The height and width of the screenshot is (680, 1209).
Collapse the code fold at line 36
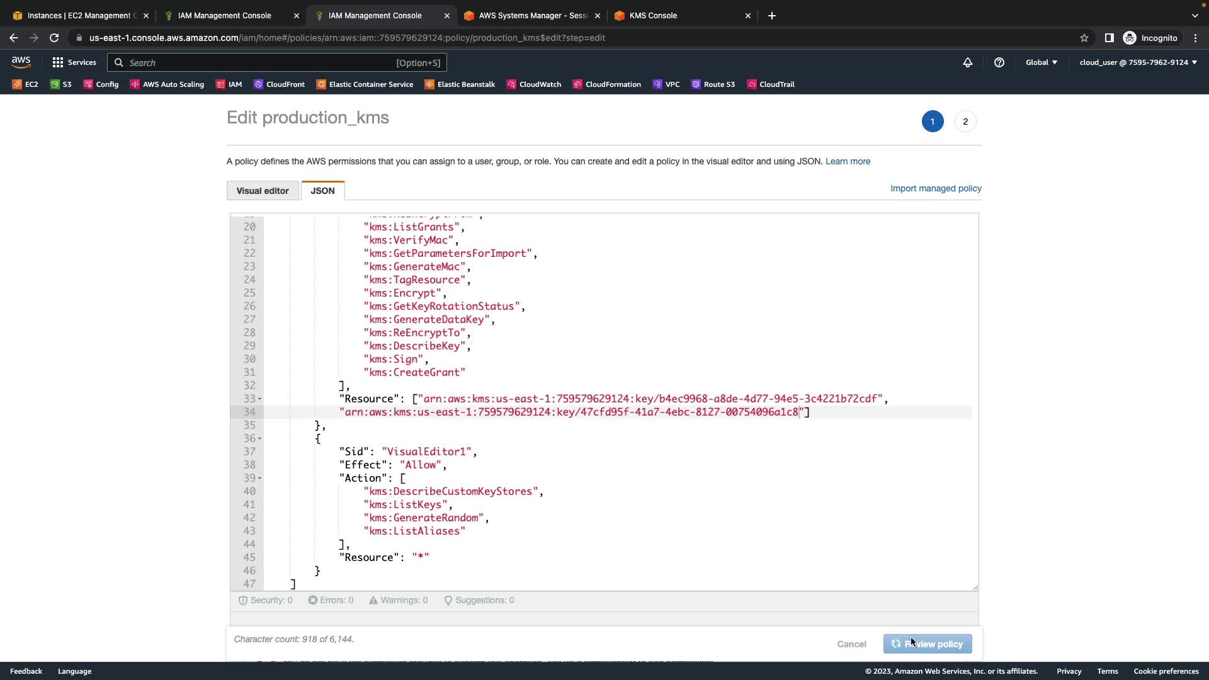pyautogui.click(x=259, y=439)
